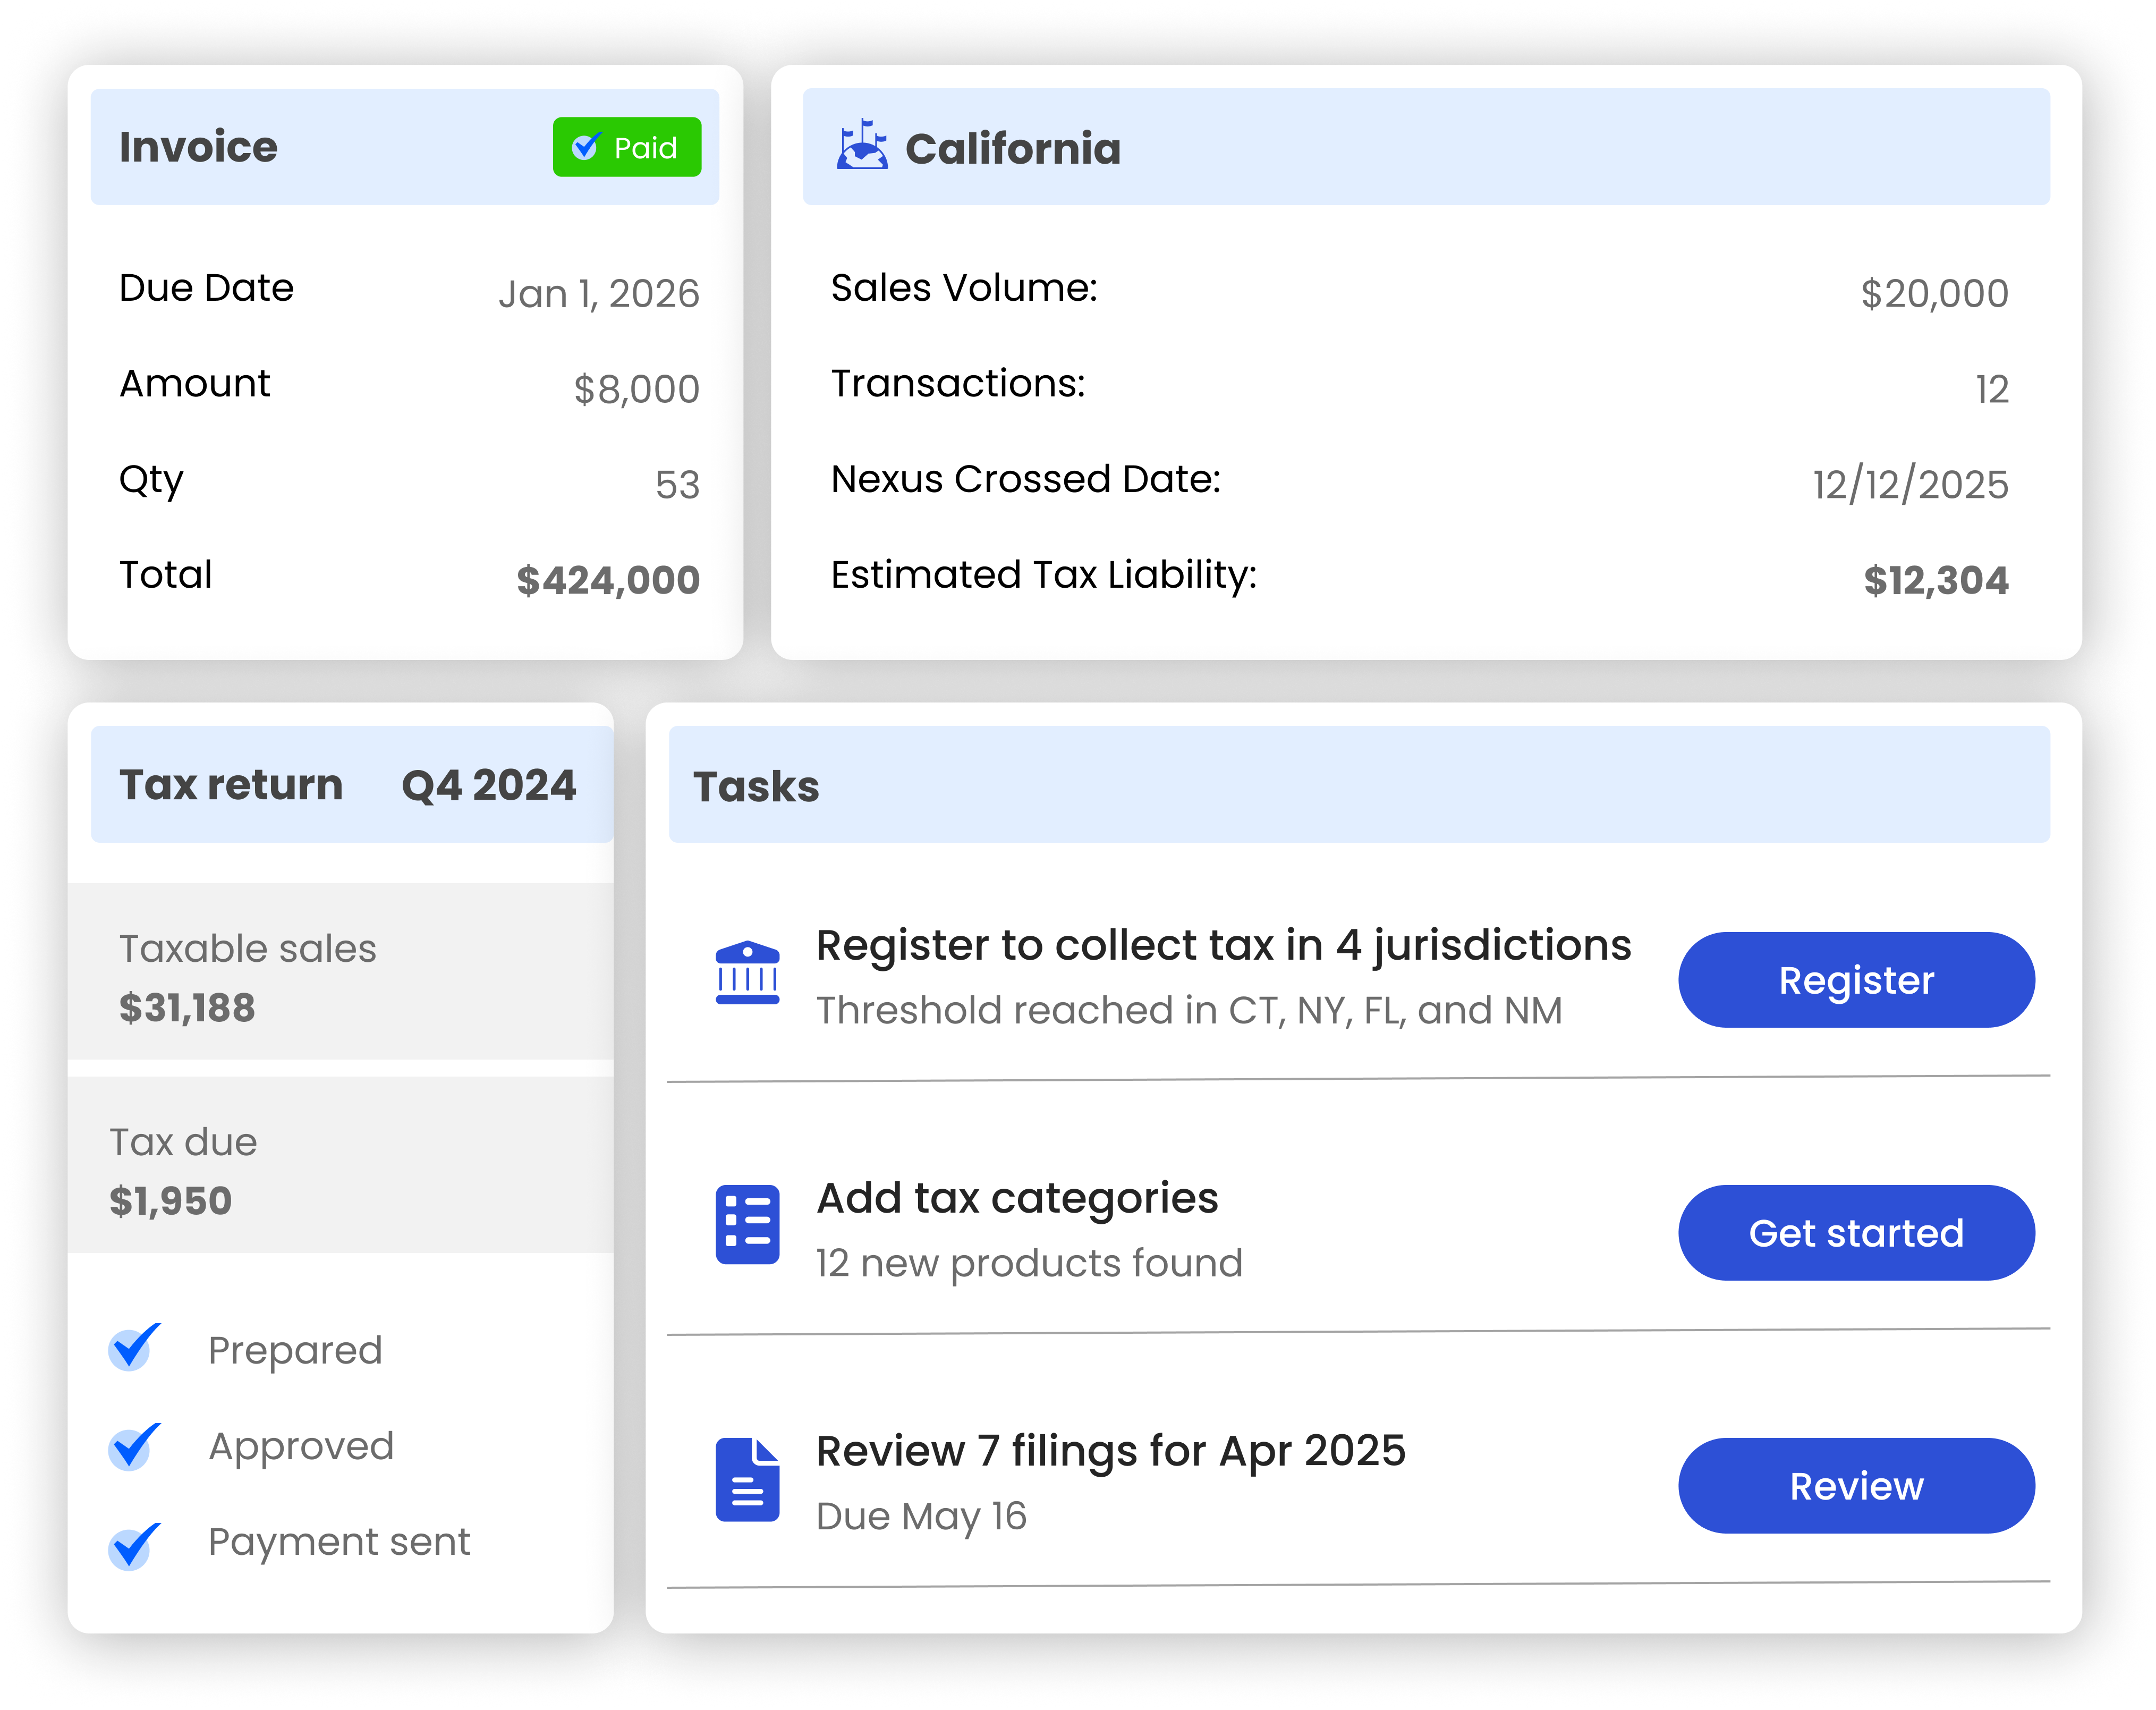Open the Register to collect tax task title
Viewport: 2156px width, 1710px height.
pyautogui.click(x=1223, y=945)
